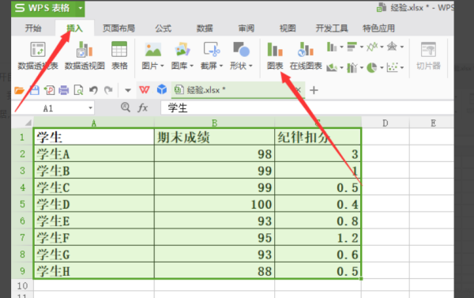This screenshot has width=474, height=298.
Task: Open the 特色应用 tab
Action: pyautogui.click(x=378, y=28)
